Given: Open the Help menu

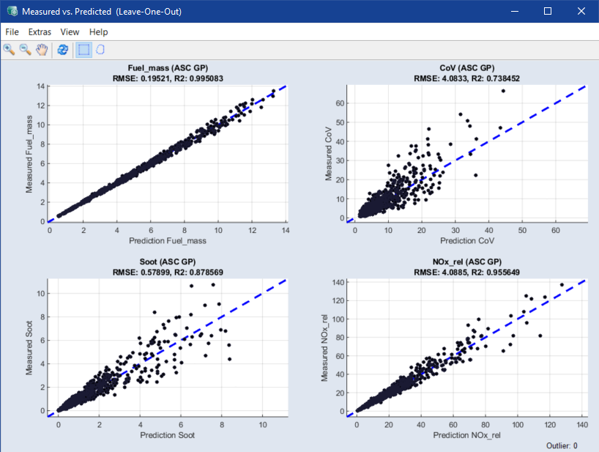Looking at the screenshot, I should click(x=98, y=32).
